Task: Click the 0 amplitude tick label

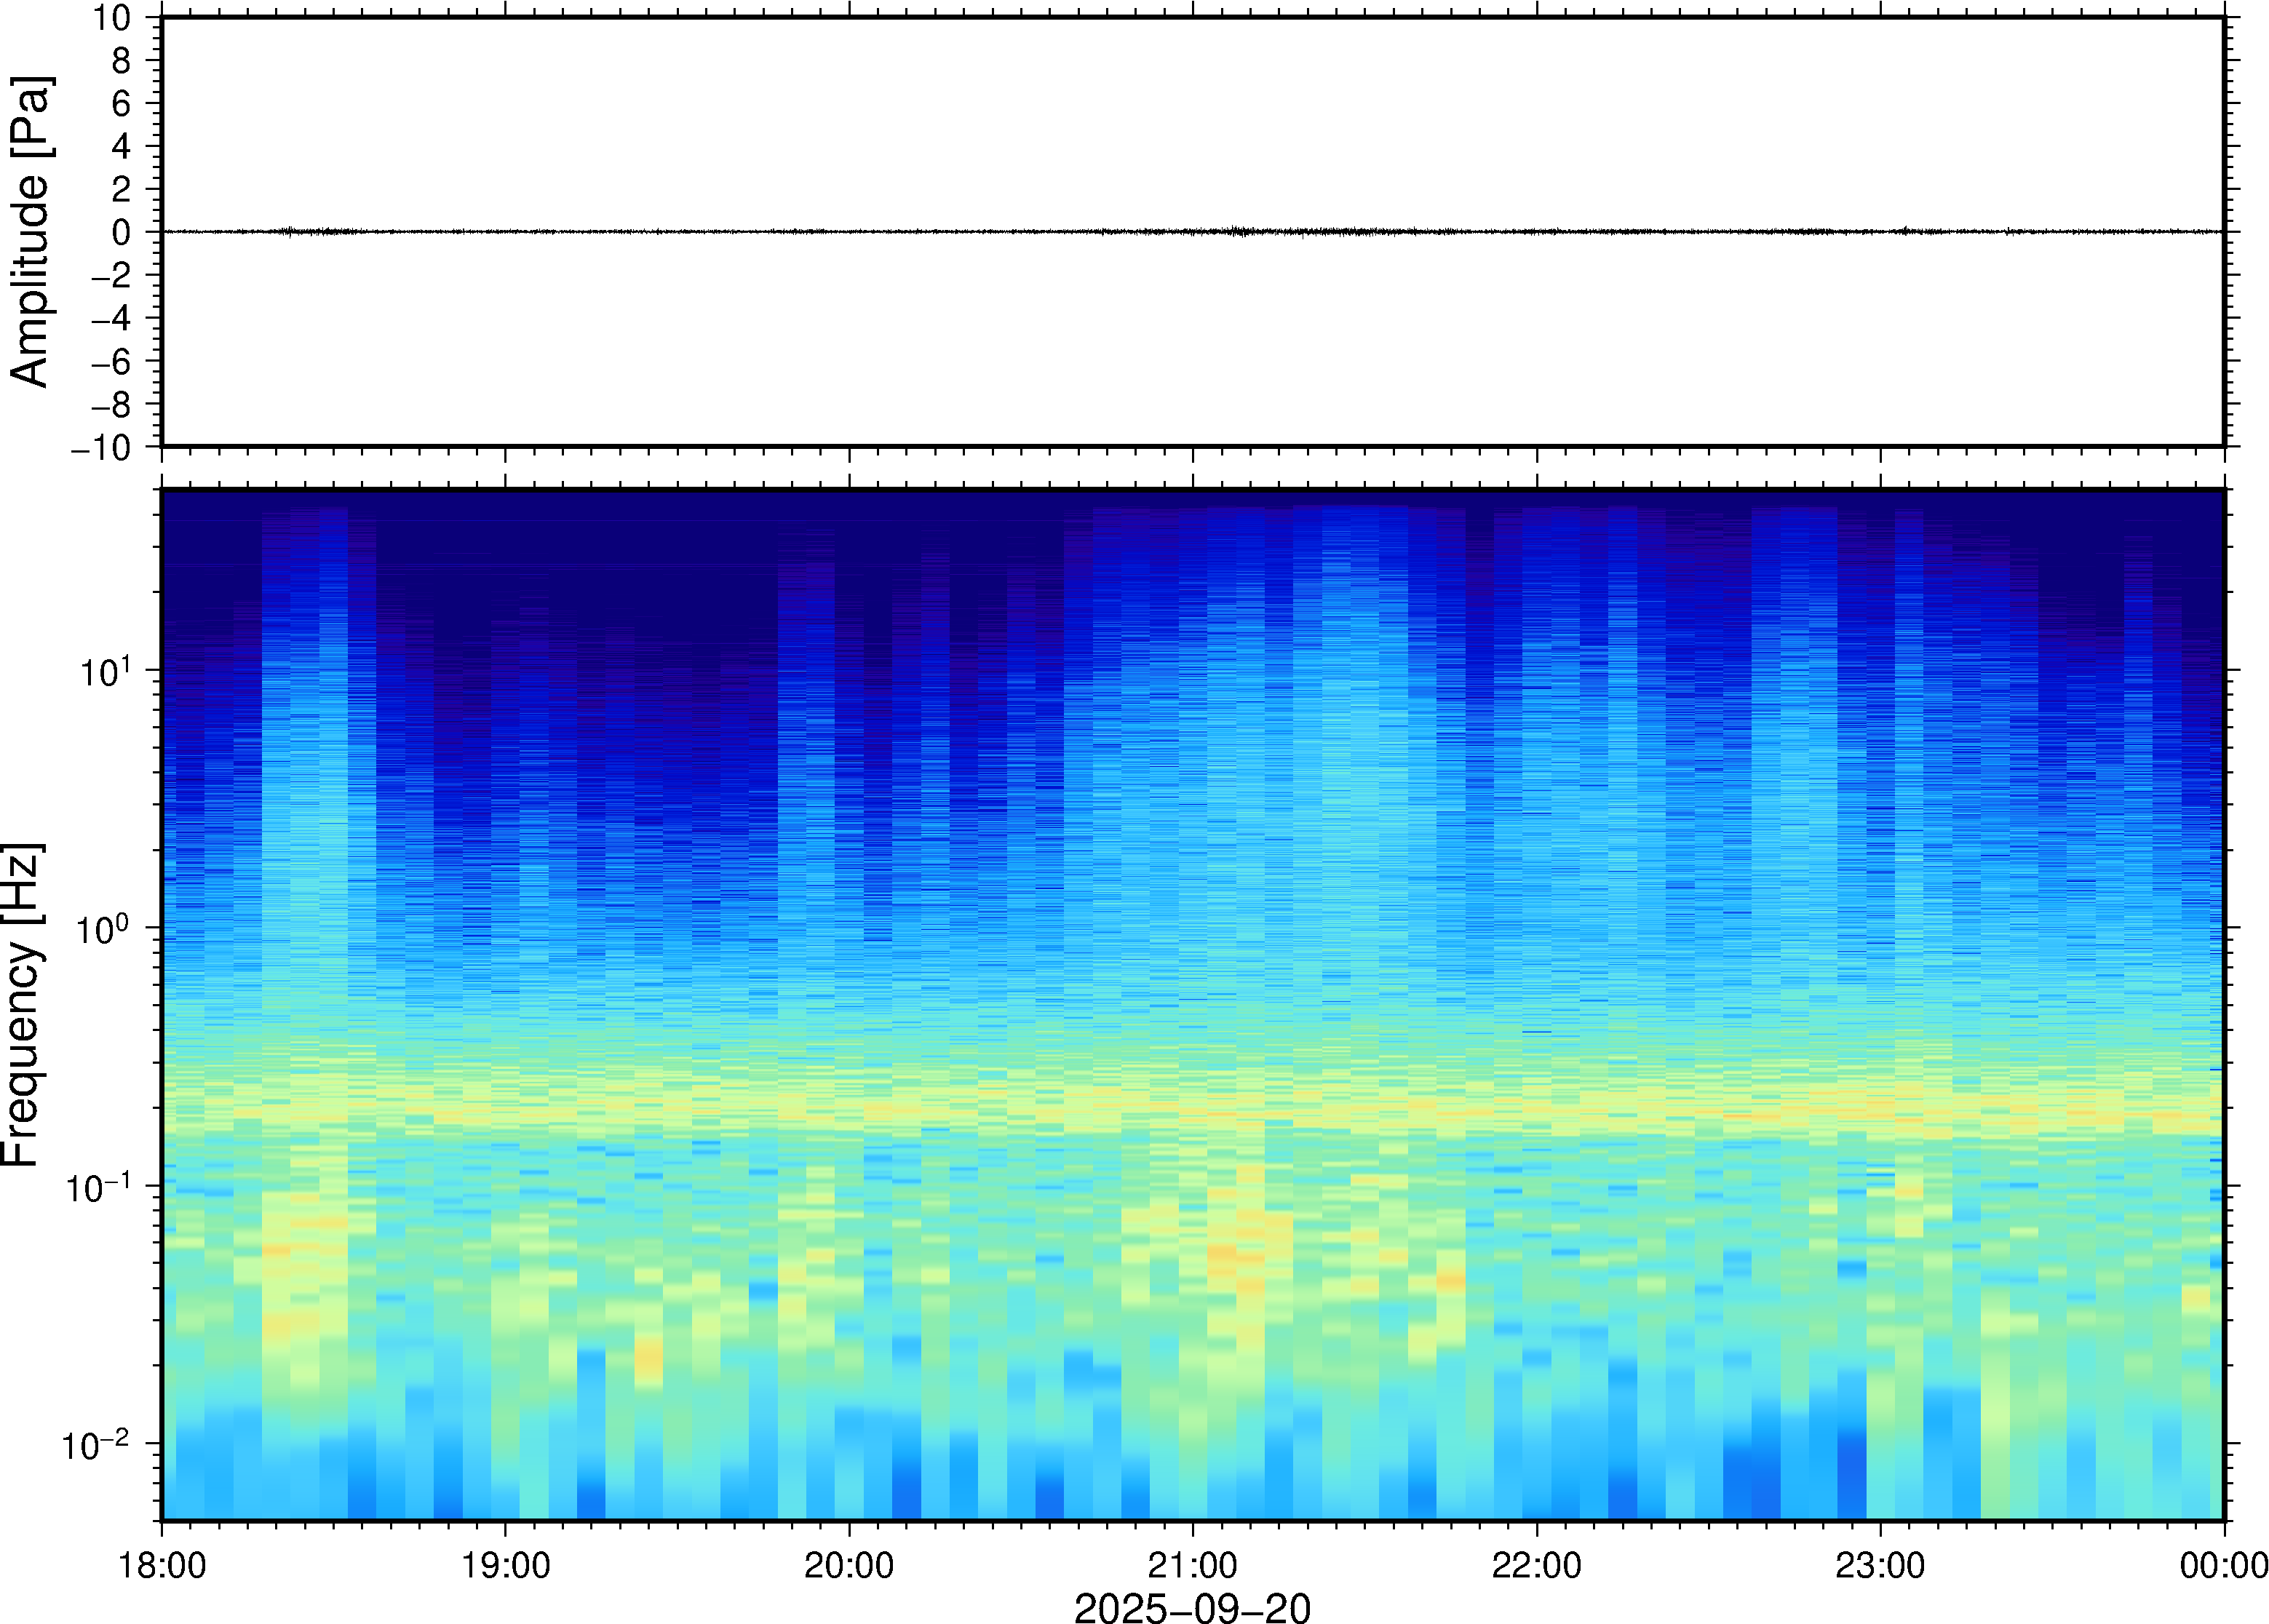Action: (x=121, y=232)
